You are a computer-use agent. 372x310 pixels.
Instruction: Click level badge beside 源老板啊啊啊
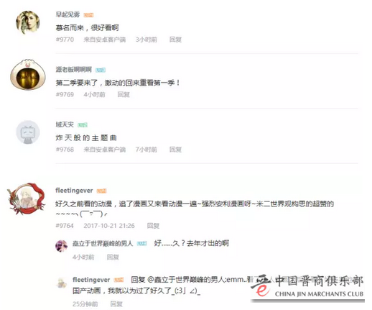point(101,70)
